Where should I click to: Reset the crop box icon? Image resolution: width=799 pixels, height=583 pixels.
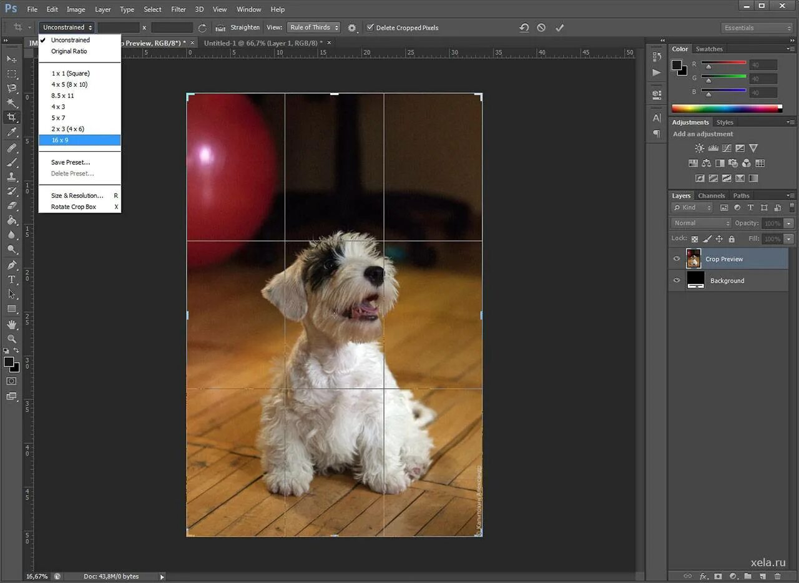click(x=524, y=27)
